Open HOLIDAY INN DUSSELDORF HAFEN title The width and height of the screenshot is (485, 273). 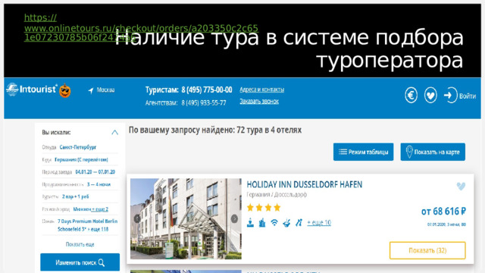[x=305, y=184]
